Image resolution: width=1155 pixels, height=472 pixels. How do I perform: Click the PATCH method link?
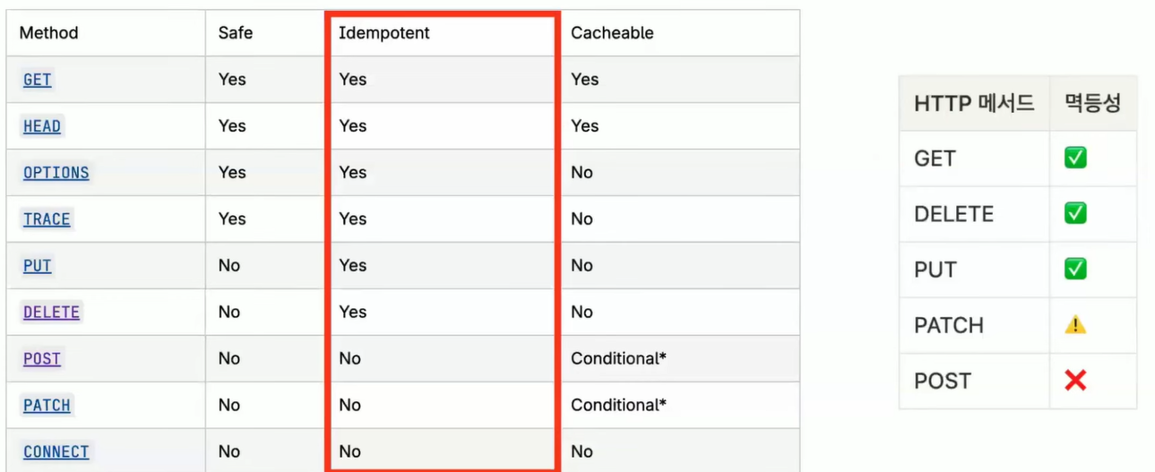coord(47,406)
